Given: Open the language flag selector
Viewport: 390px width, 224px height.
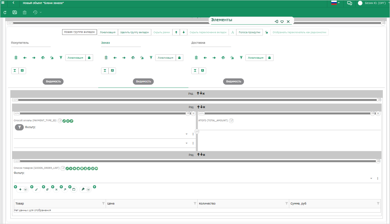Looking at the screenshot, I should pyautogui.click(x=335, y=3).
